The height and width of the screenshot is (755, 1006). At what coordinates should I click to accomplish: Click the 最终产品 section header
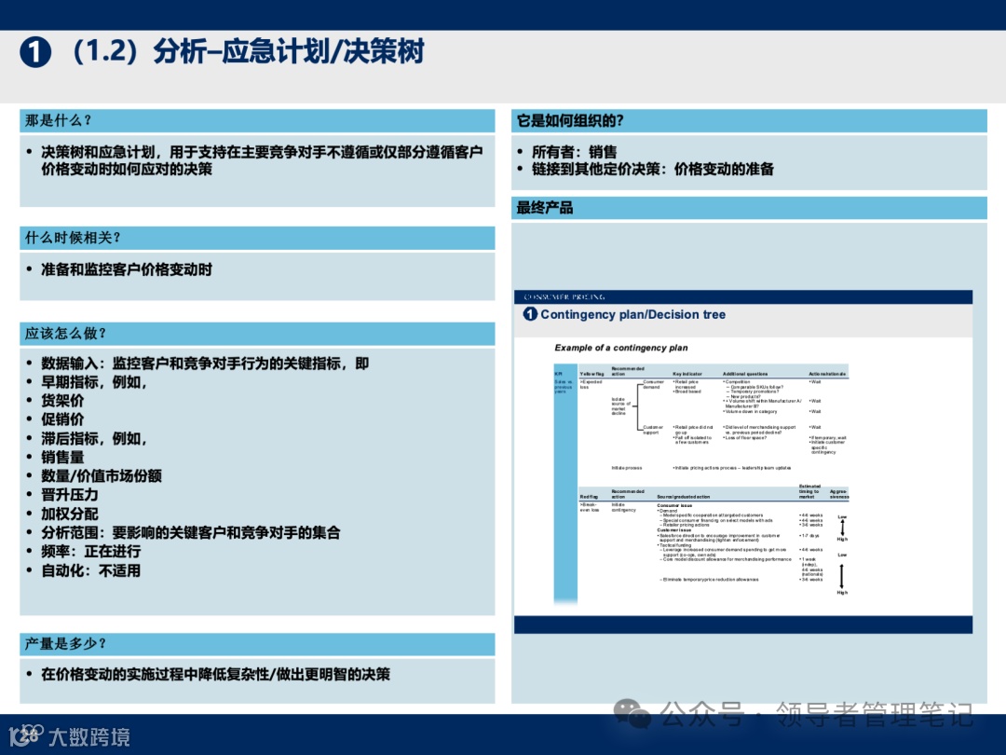tap(749, 208)
